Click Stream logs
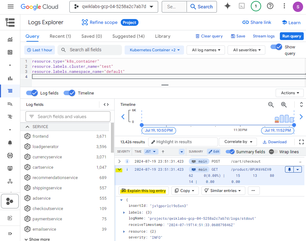This screenshot has width=306, height=241. pos(264,36)
